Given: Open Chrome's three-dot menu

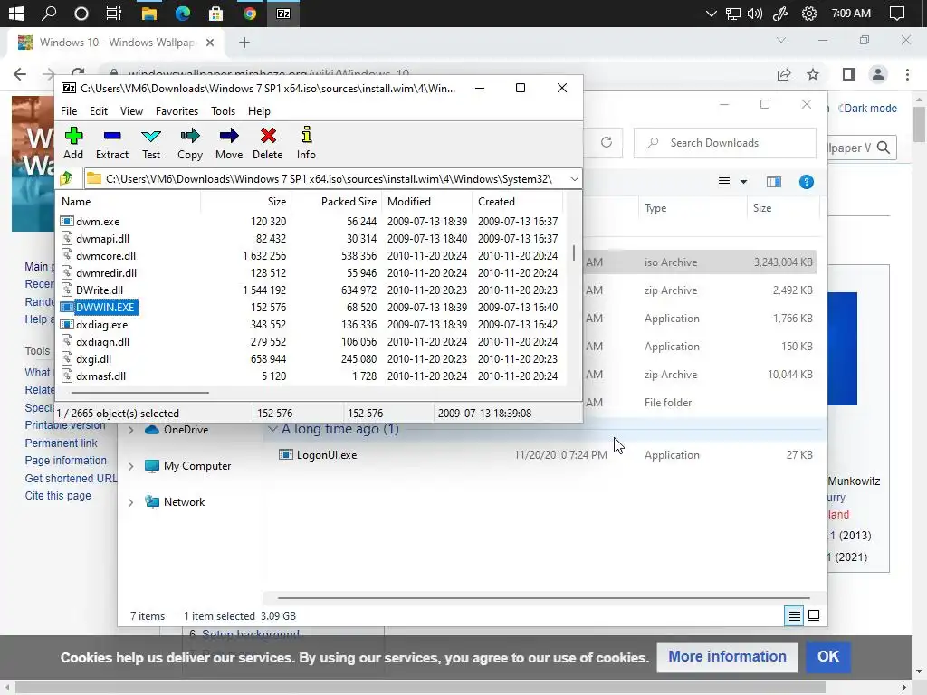Looking at the screenshot, I should [907, 74].
